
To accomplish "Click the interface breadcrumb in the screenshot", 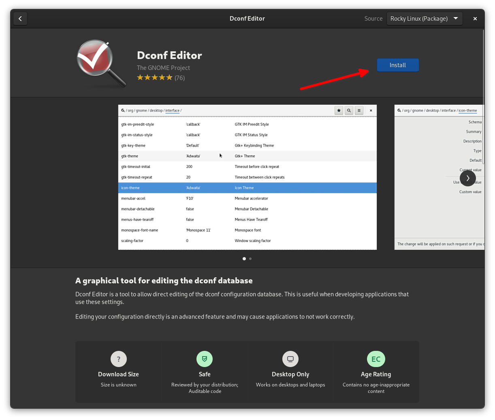I will 173,110.
